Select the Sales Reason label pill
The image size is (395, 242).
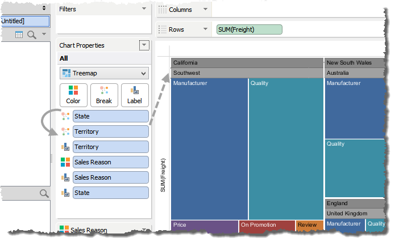pyautogui.click(x=111, y=177)
